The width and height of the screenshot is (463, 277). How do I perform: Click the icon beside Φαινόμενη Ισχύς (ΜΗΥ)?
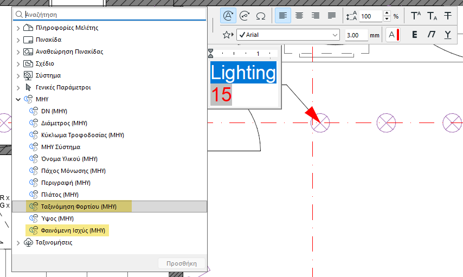pos(34,230)
